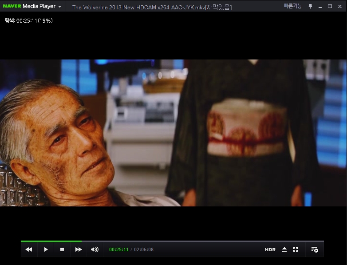Start playback with the play button

tap(46, 249)
